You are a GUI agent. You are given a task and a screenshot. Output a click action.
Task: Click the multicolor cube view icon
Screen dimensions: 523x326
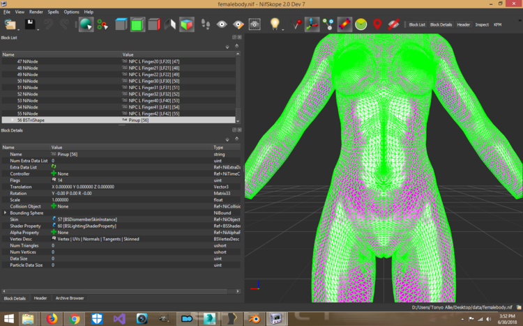coord(186,24)
